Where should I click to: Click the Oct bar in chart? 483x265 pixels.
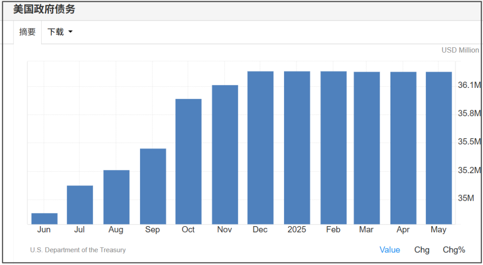(189, 161)
